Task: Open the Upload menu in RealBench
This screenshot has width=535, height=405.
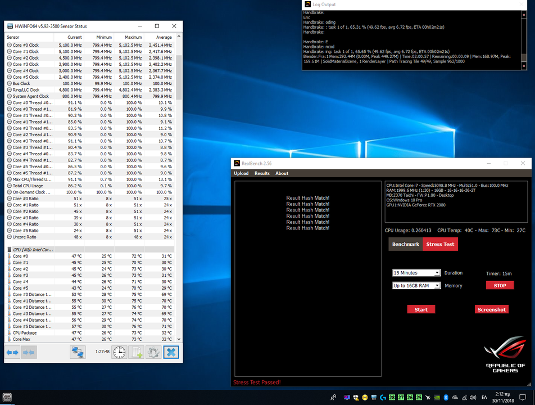Action: (241, 173)
